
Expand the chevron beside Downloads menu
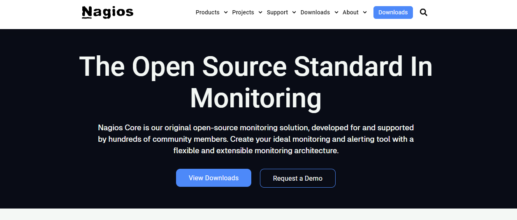pos(336,12)
